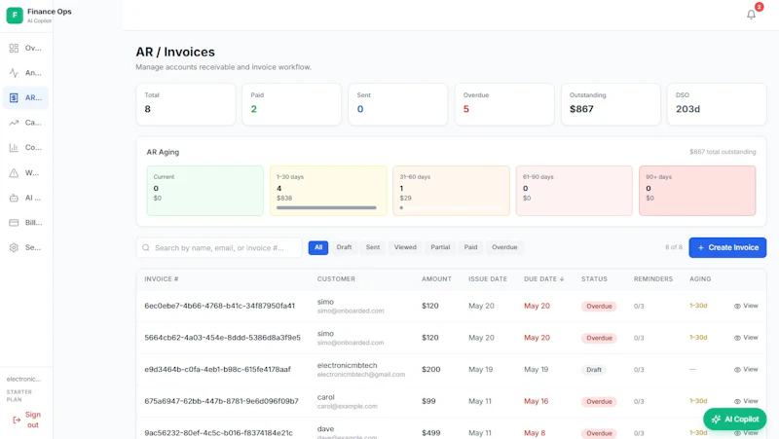Filter invoices by Paid

click(x=470, y=247)
